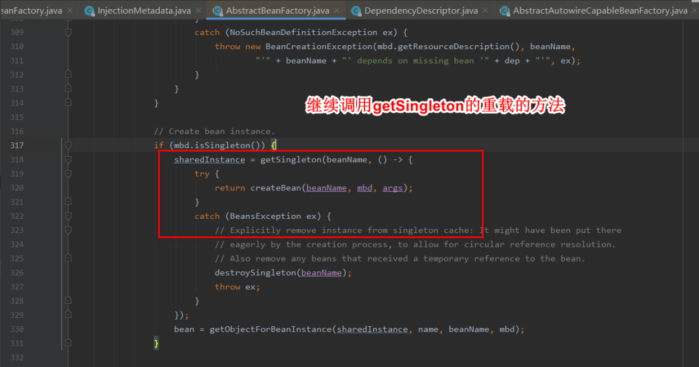Image resolution: width=699 pixels, height=367 pixels.
Task: Click the destroySingleton method call
Action: point(255,272)
